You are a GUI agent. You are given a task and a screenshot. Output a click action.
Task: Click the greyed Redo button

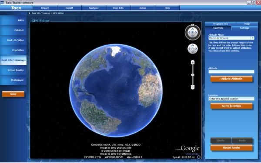click(x=242, y=140)
